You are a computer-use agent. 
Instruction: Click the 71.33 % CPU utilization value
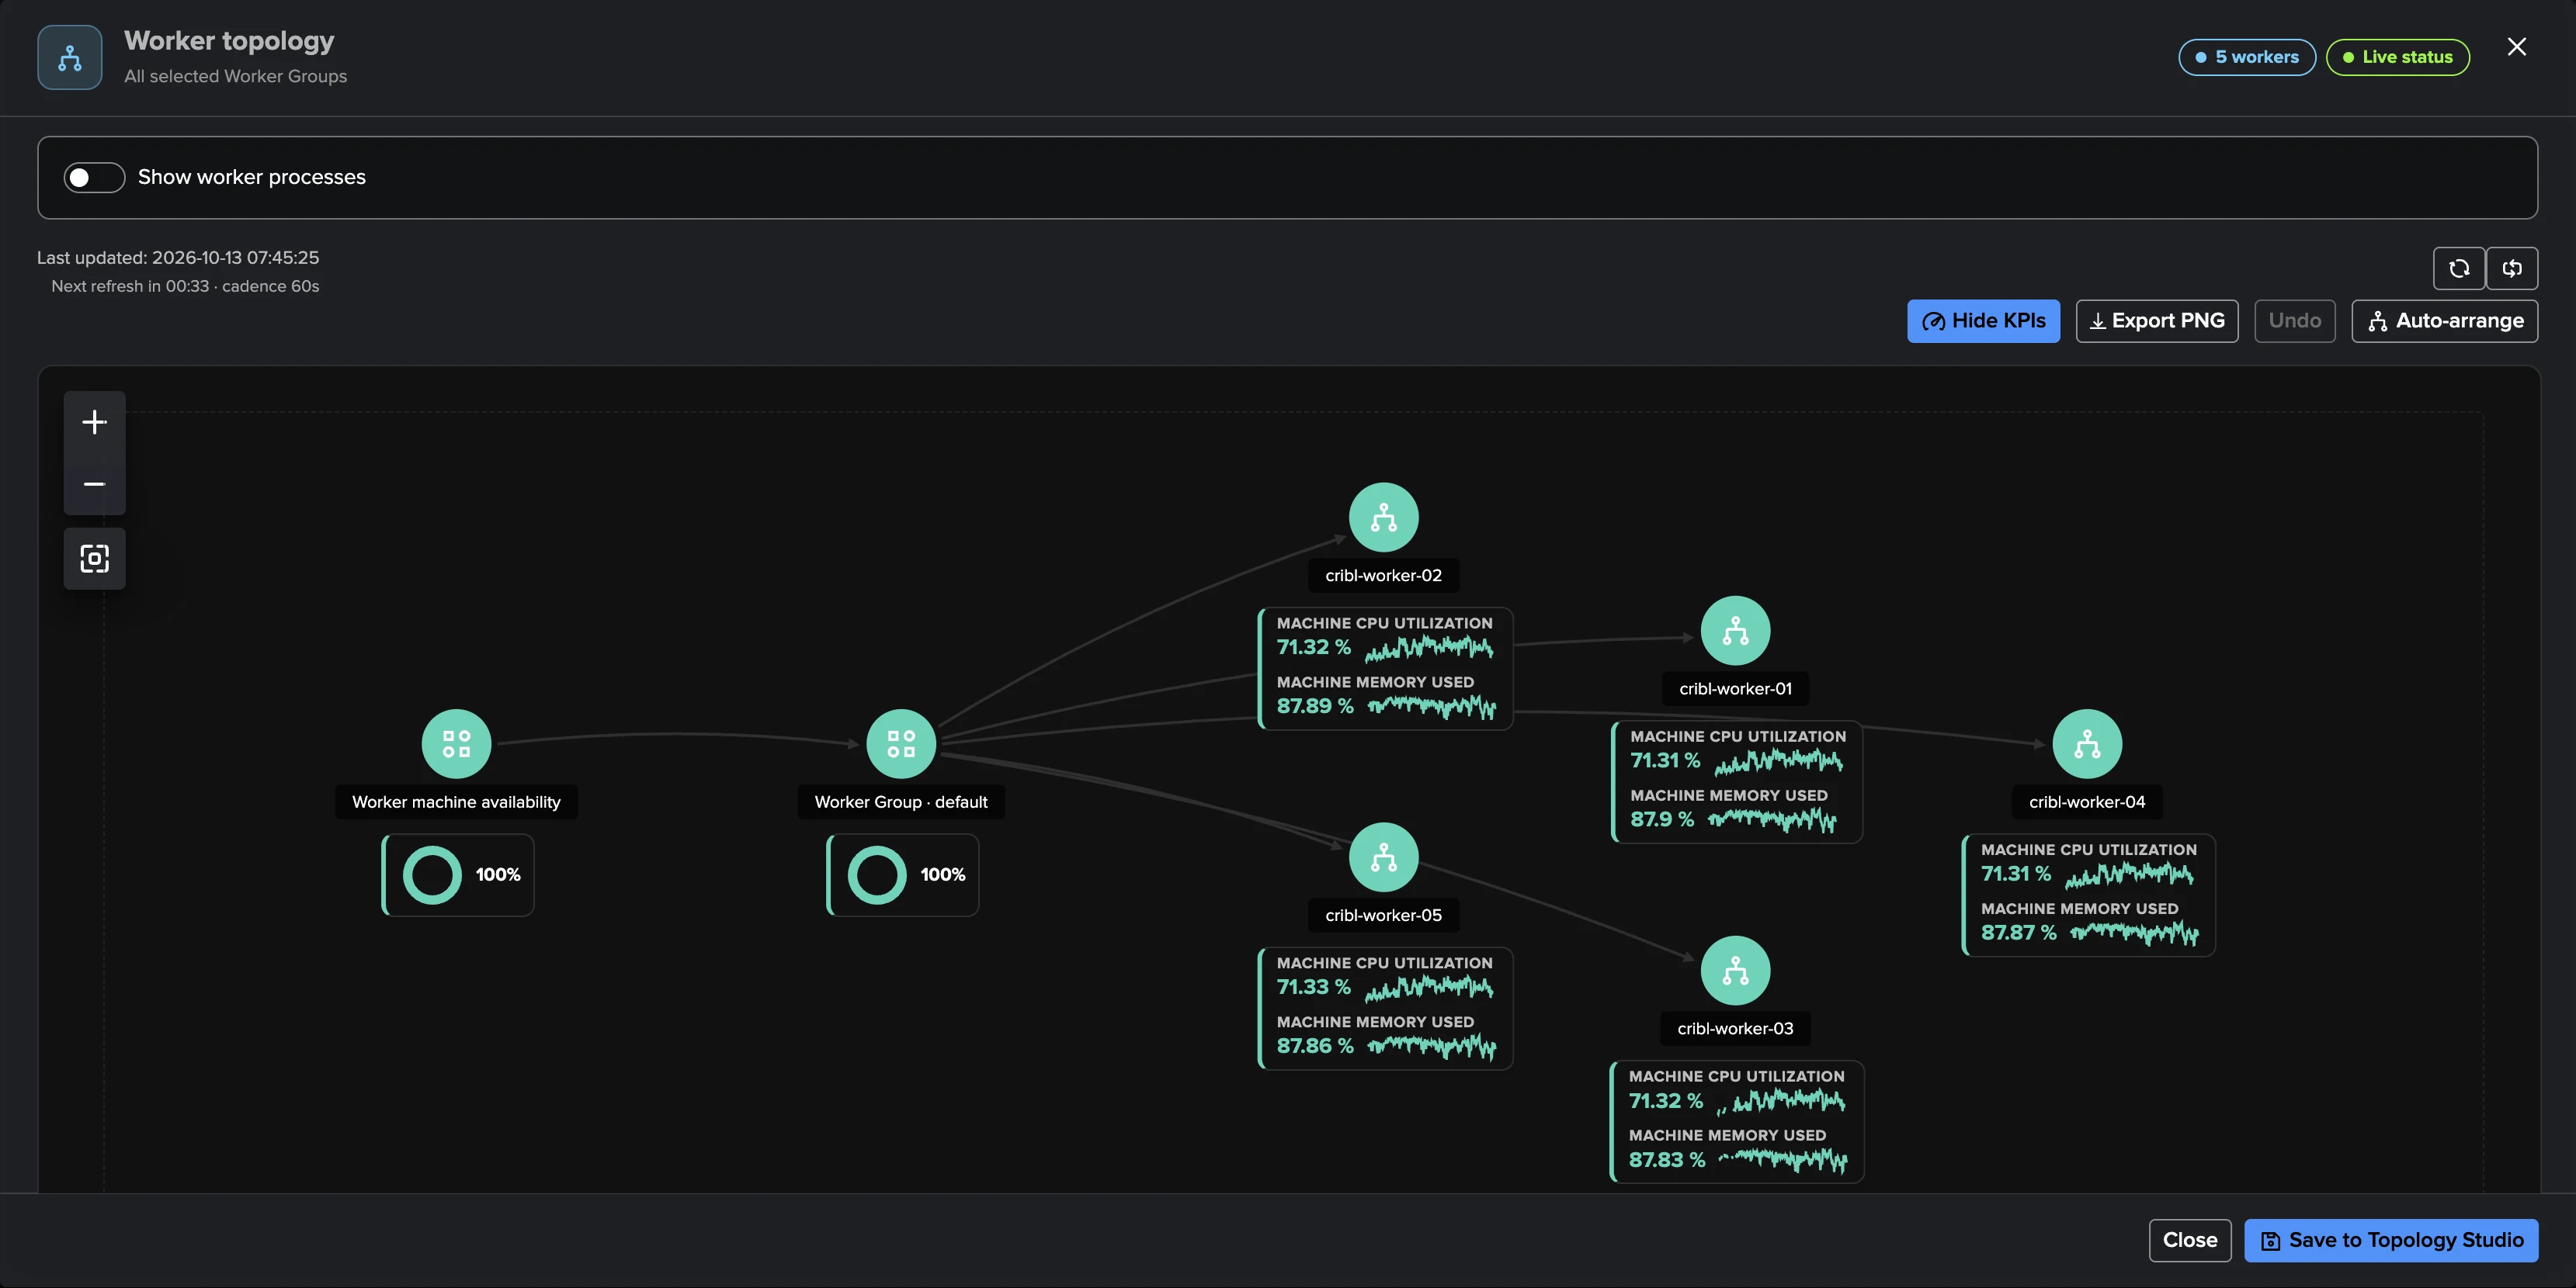(1314, 987)
